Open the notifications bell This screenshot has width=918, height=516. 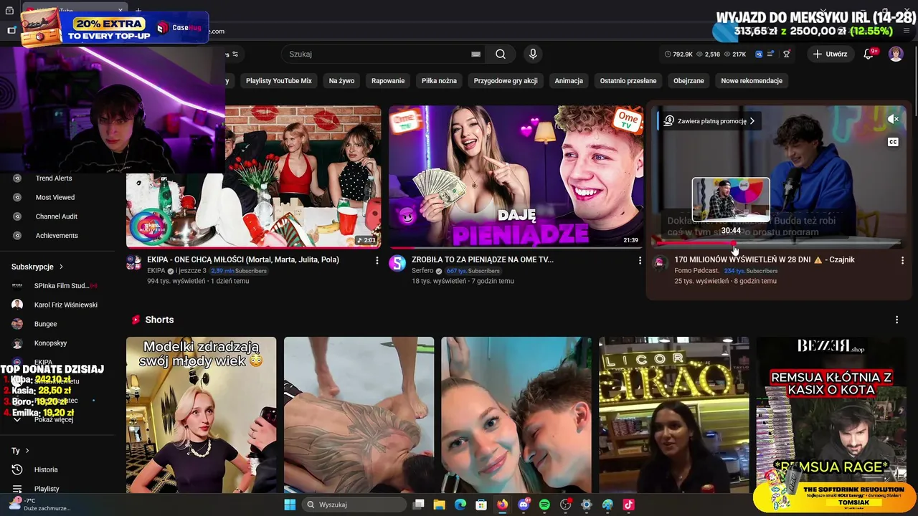(869, 54)
